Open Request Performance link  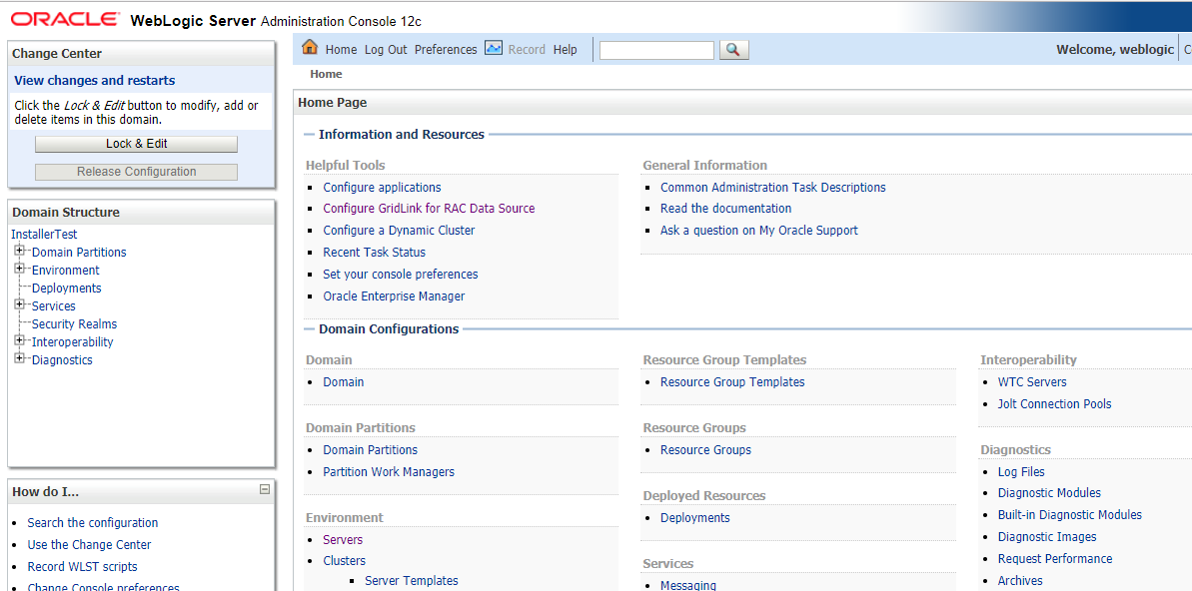pyautogui.click(x=1055, y=559)
